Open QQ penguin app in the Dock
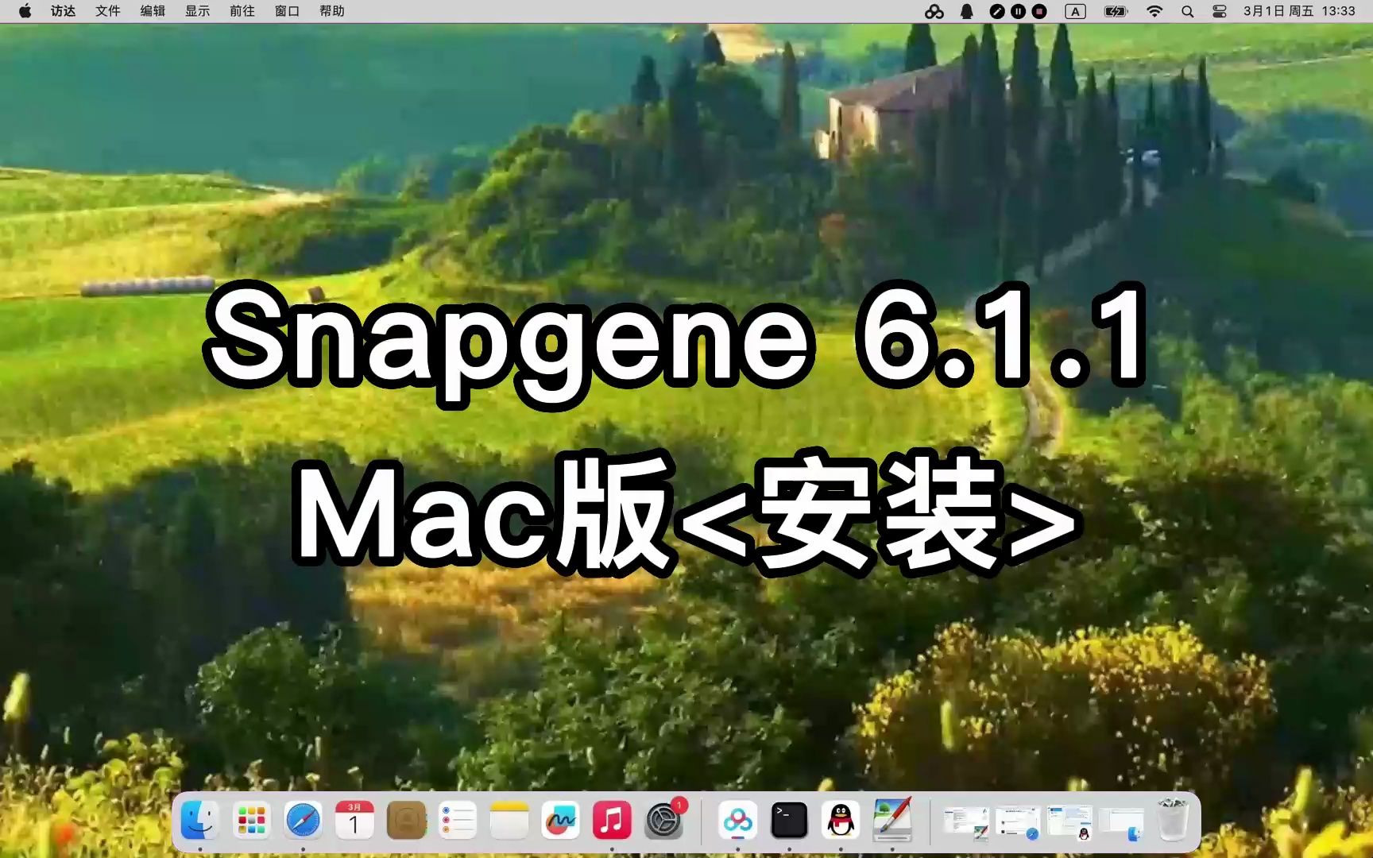 coord(841,820)
